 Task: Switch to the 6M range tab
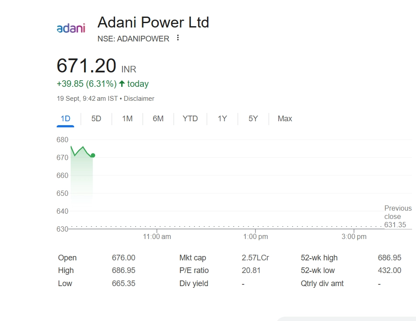point(158,119)
